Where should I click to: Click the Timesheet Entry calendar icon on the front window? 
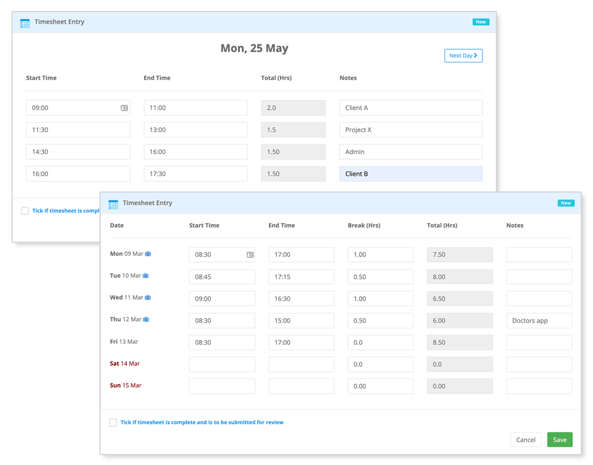(x=113, y=203)
